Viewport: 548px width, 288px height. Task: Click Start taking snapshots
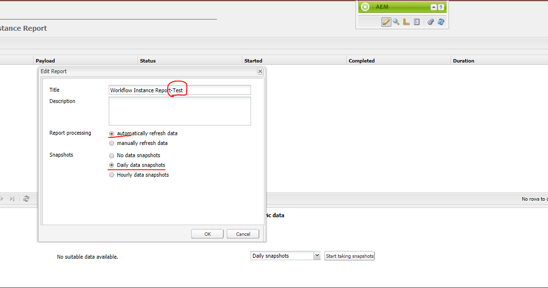click(x=349, y=255)
